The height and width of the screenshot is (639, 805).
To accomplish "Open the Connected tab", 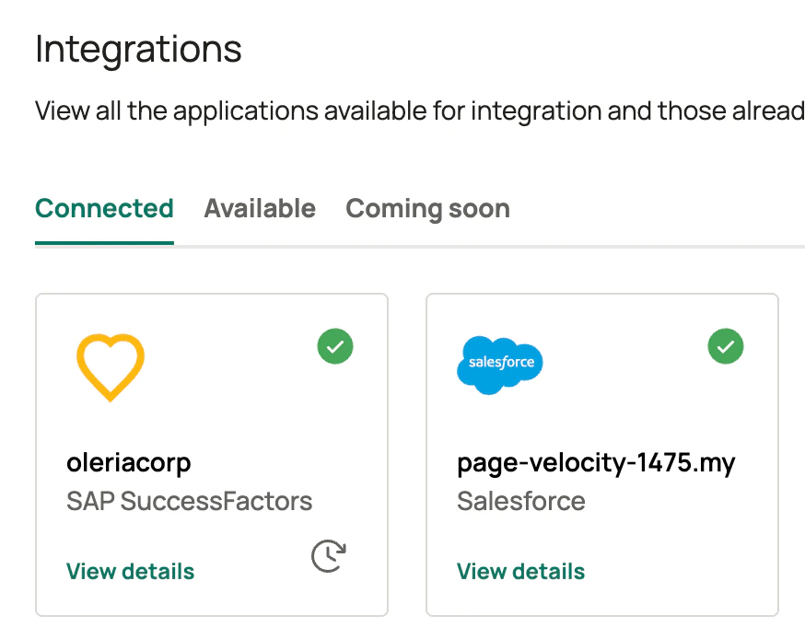I will [x=104, y=209].
